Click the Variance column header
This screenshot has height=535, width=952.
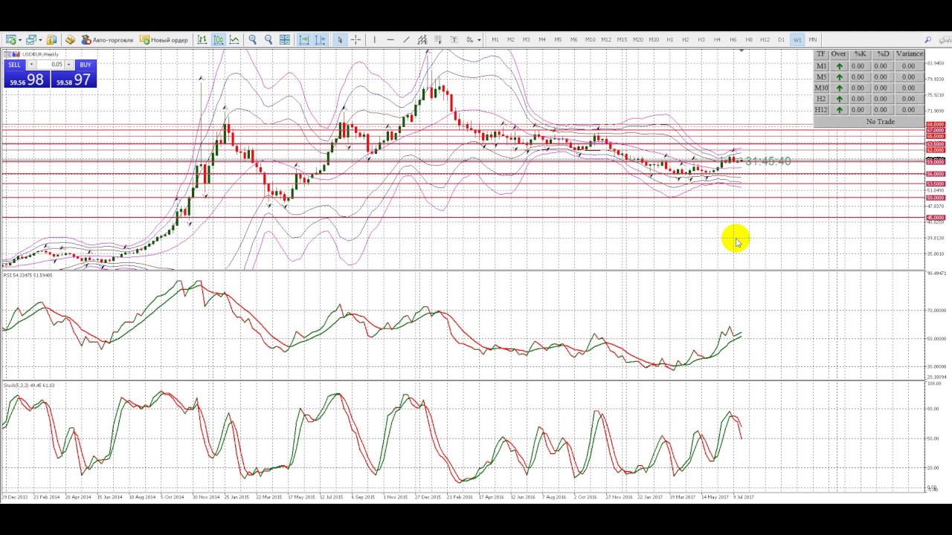coord(910,54)
